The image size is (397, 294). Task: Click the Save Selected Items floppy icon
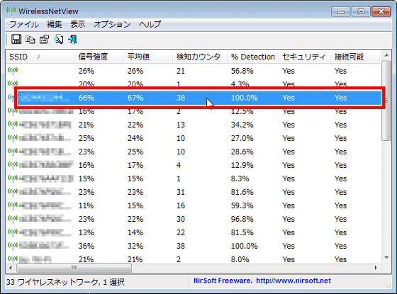(x=16, y=39)
